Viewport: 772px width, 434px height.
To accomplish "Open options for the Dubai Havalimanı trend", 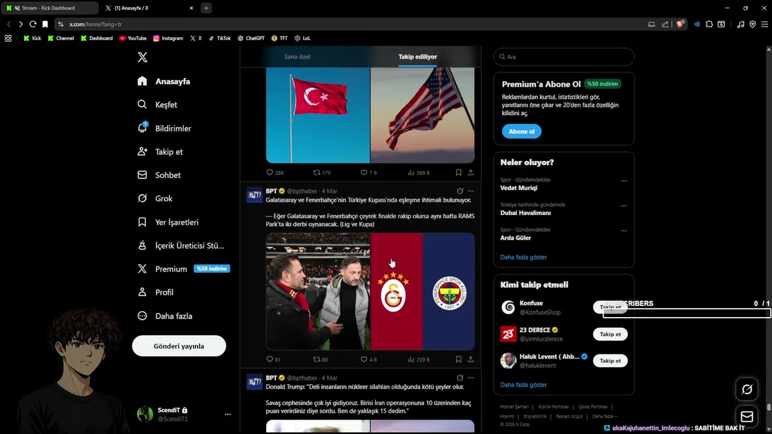I will point(624,206).
